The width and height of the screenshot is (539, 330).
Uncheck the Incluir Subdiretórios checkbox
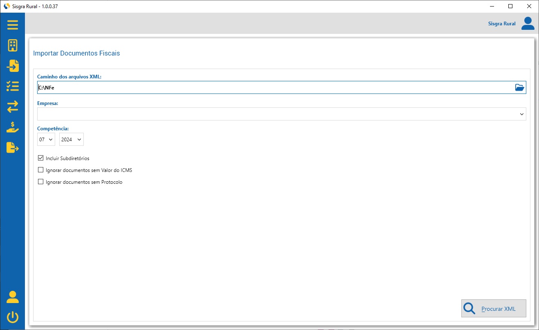(x=40, y=158)
